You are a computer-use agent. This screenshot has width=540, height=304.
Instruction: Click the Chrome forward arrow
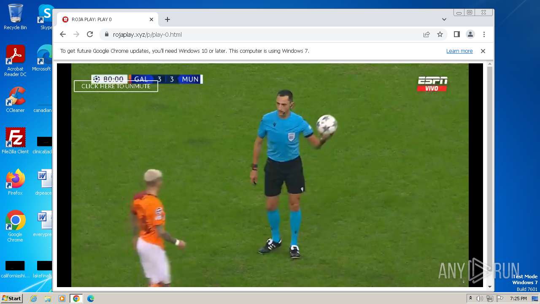tap(76, 35)
